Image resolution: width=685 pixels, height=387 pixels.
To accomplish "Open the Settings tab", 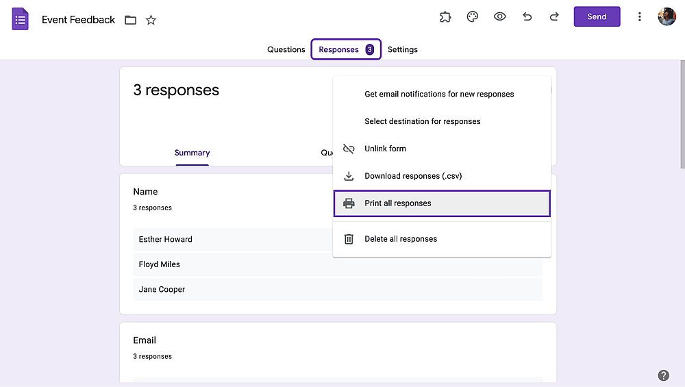I will click(x=402, y=49).
